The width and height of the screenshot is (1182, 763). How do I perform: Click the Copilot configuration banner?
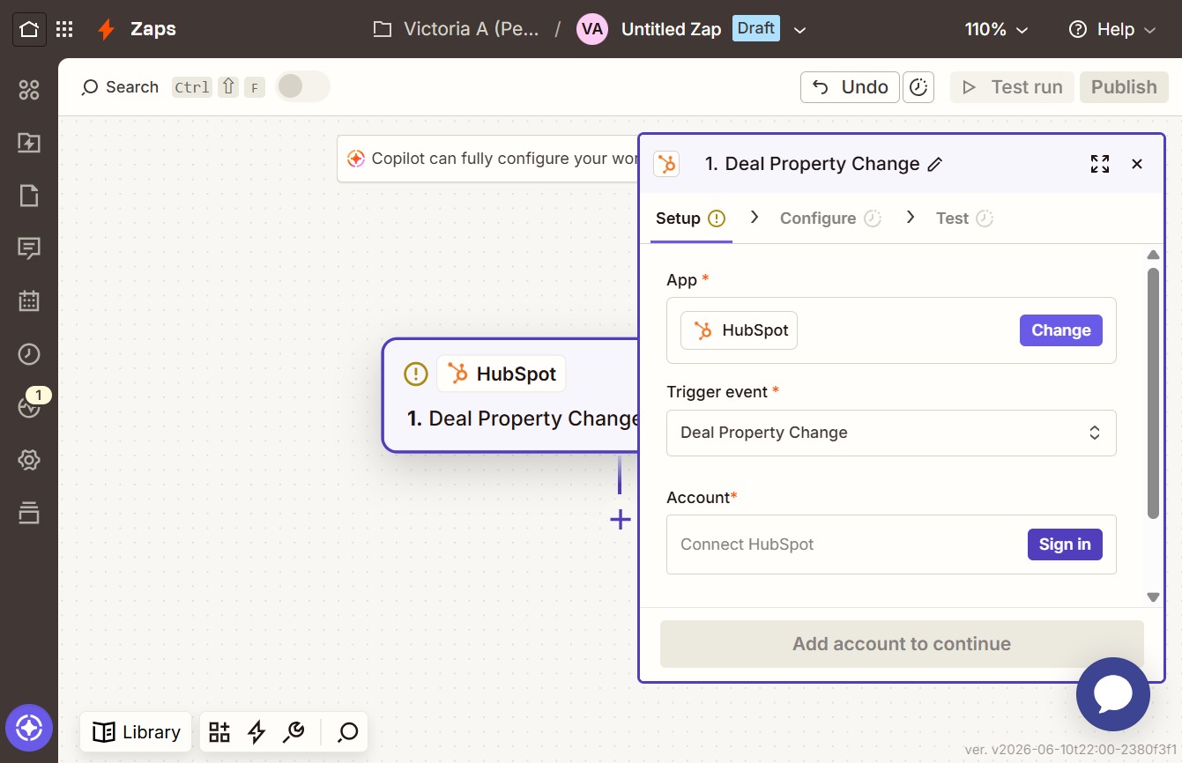point(488,159)
